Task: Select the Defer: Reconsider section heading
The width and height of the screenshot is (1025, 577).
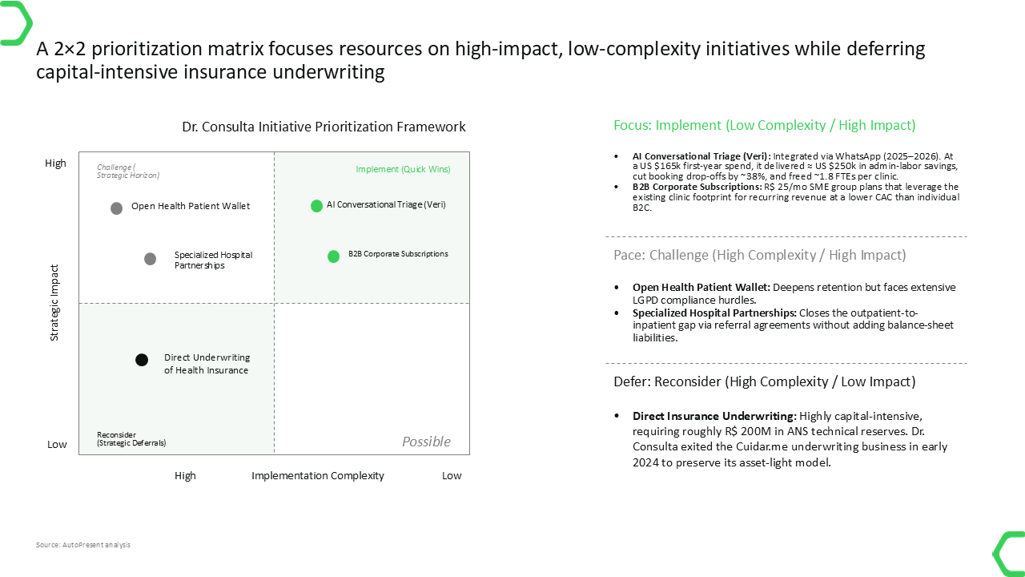Action: (x=765, y=381)
